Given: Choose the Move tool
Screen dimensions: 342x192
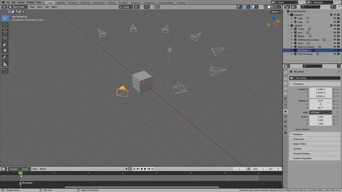Looking at the screenshot, I should coord(5,31).
